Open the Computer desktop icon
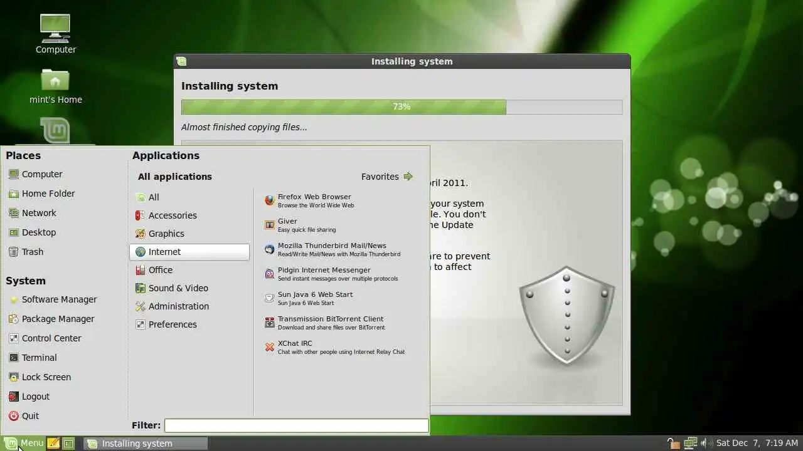This screenshot has height=451, width=803. click(x=56, y=34)
